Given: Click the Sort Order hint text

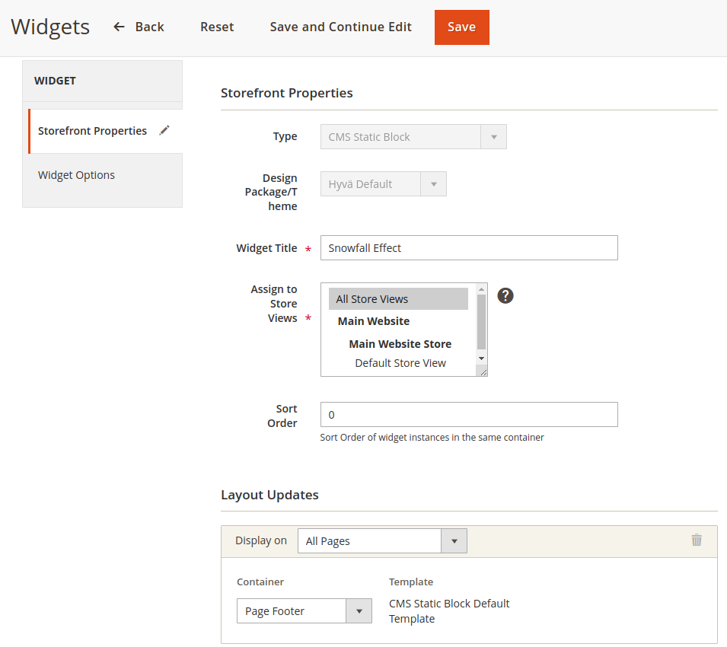Looking at the screenshot, I should 432,438.
